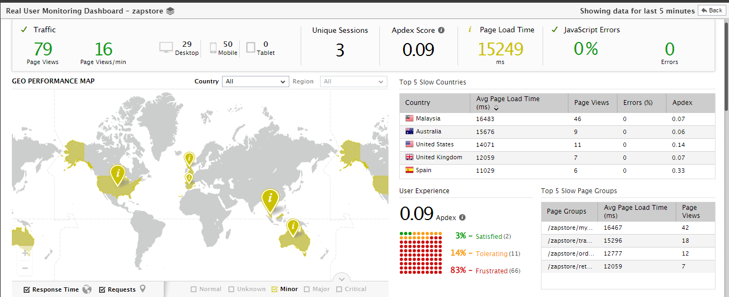
Task: Click the Satisfied legend label
Action: 488,236
